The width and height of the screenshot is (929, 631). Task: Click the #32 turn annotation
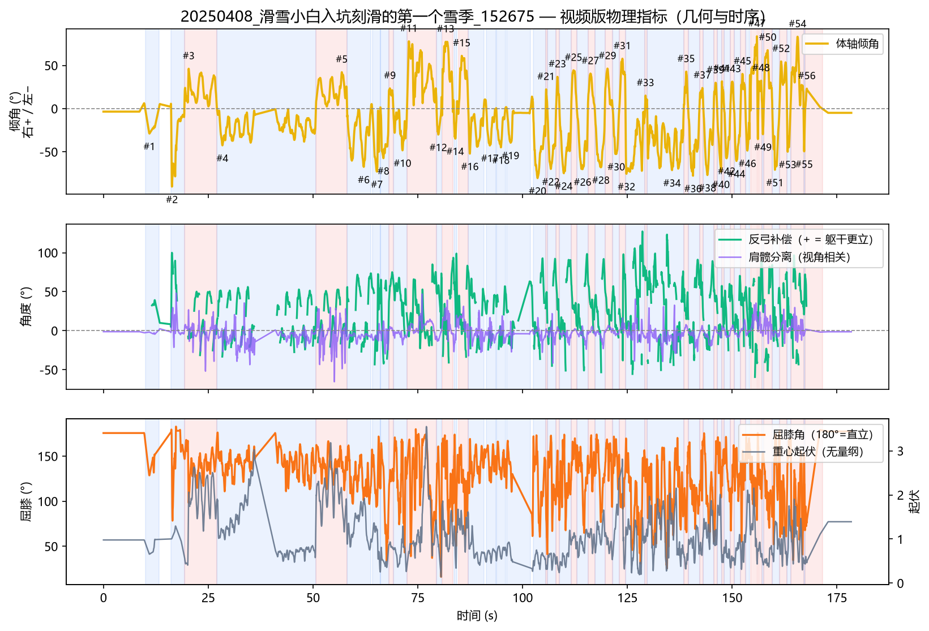pos(627,187)
